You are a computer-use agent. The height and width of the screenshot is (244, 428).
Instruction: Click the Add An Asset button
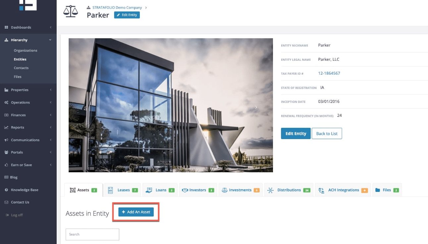[x=136, y=212]
